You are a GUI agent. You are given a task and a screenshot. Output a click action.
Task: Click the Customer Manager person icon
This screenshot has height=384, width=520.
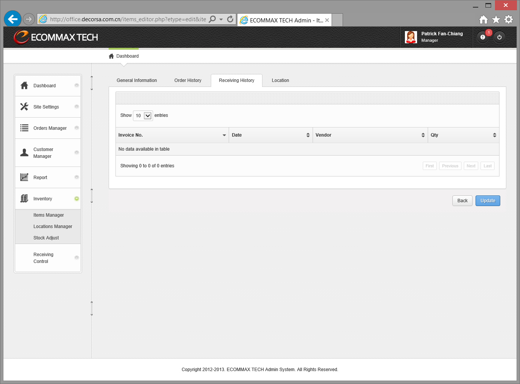coord(24,153)
